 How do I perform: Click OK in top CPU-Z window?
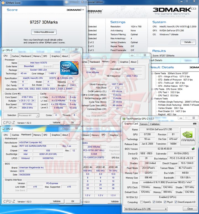[72, 122]
